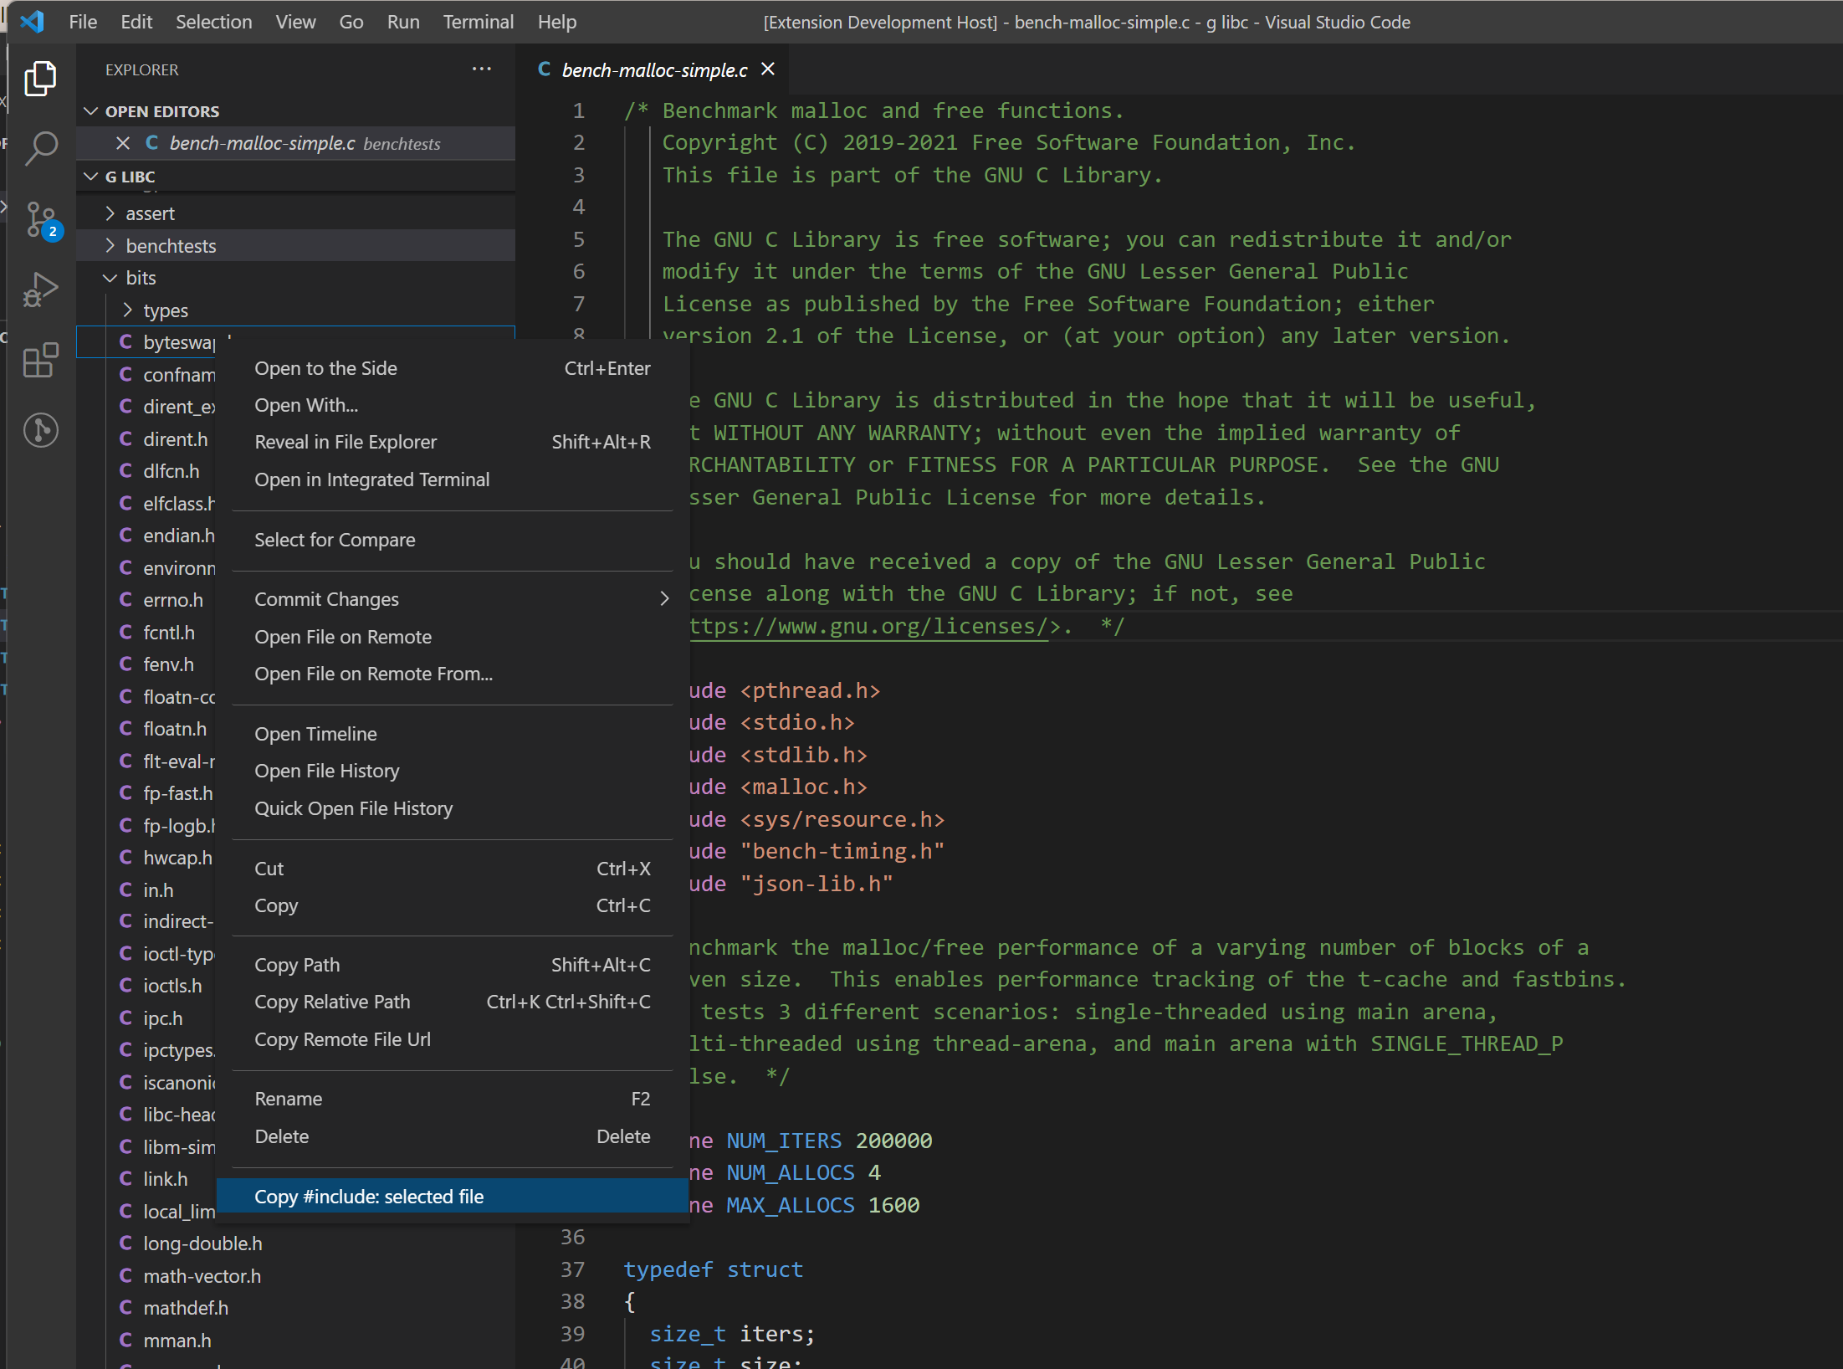Open the Explorer view in activity bar
1843x1369 pixels.
pos(40,79)
